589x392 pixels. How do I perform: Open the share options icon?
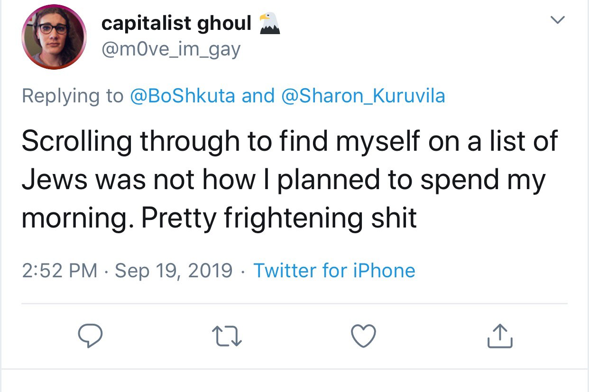(x=500, y=336)
